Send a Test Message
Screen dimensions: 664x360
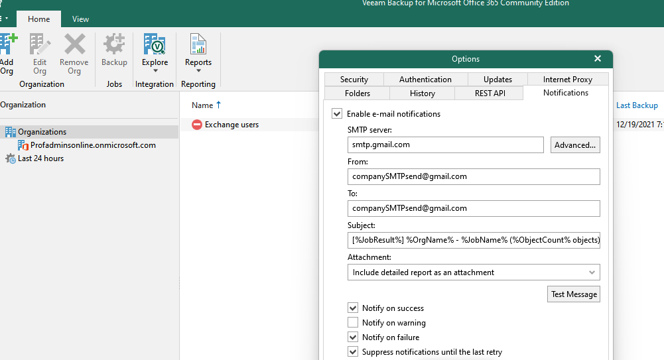point(574,294)
